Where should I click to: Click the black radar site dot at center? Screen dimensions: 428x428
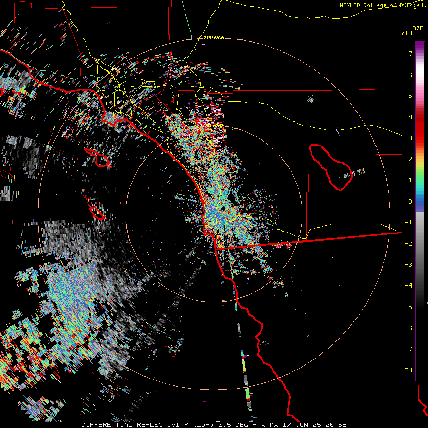223,209
